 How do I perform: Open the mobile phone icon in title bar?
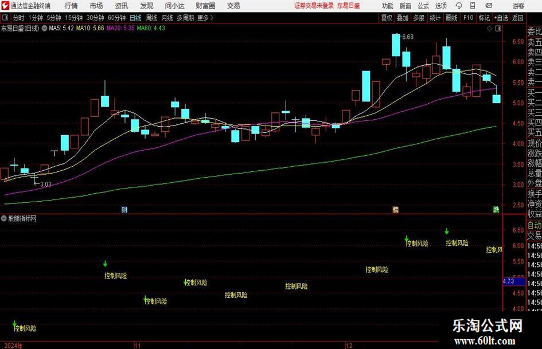pos(473,6)
